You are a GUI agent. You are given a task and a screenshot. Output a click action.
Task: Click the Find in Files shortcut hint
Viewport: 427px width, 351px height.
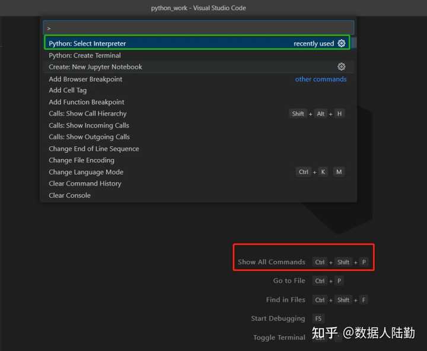(317, 300)
